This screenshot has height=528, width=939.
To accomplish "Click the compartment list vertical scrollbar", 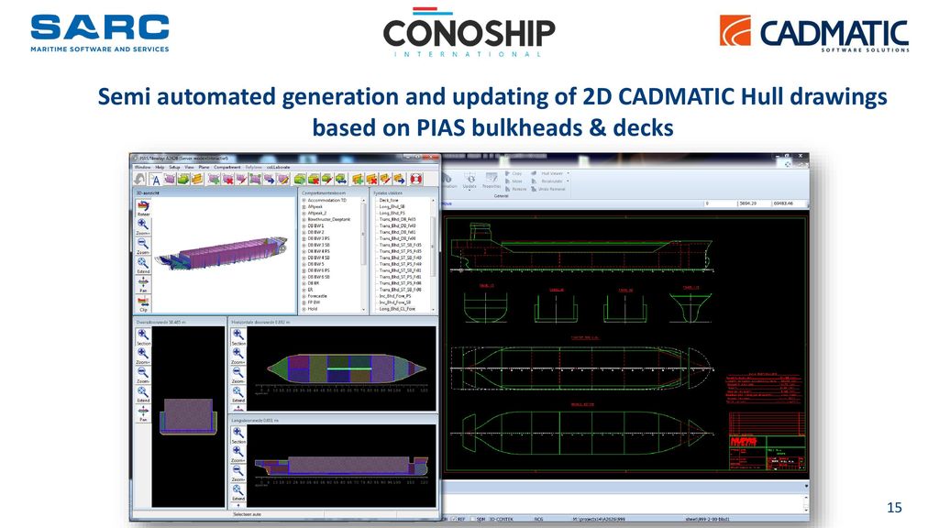I will [363, 255].
